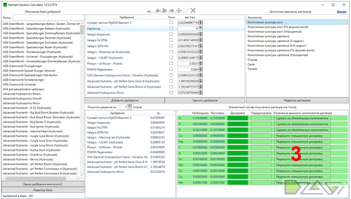Check the manual box for Valagro Fe DTPA
This screenshot has width=351, height=199.
171,40
